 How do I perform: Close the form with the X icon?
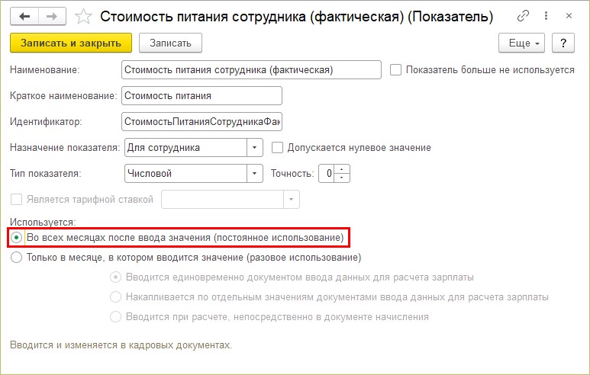pos(569,16)
